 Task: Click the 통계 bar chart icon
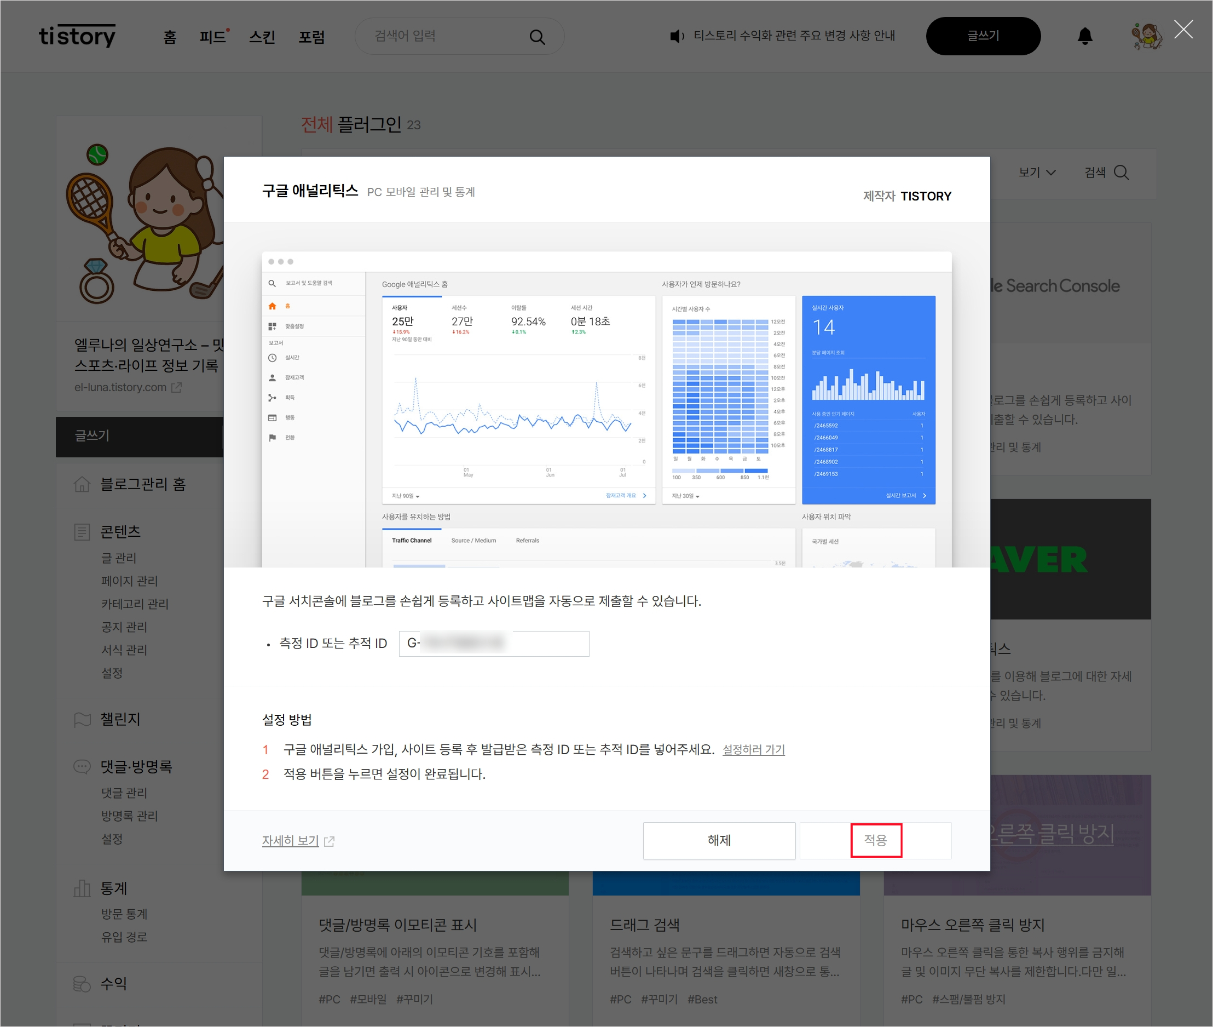click(x=82, y=888)
